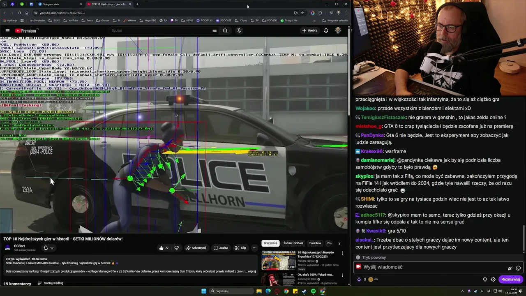Screen dimensions: 526x296
Task: Open the YouTube account avatar menu
Action: 338,30
